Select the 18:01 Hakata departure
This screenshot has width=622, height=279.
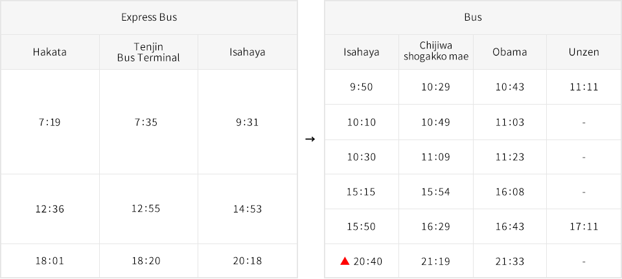(x=50, y=261)
